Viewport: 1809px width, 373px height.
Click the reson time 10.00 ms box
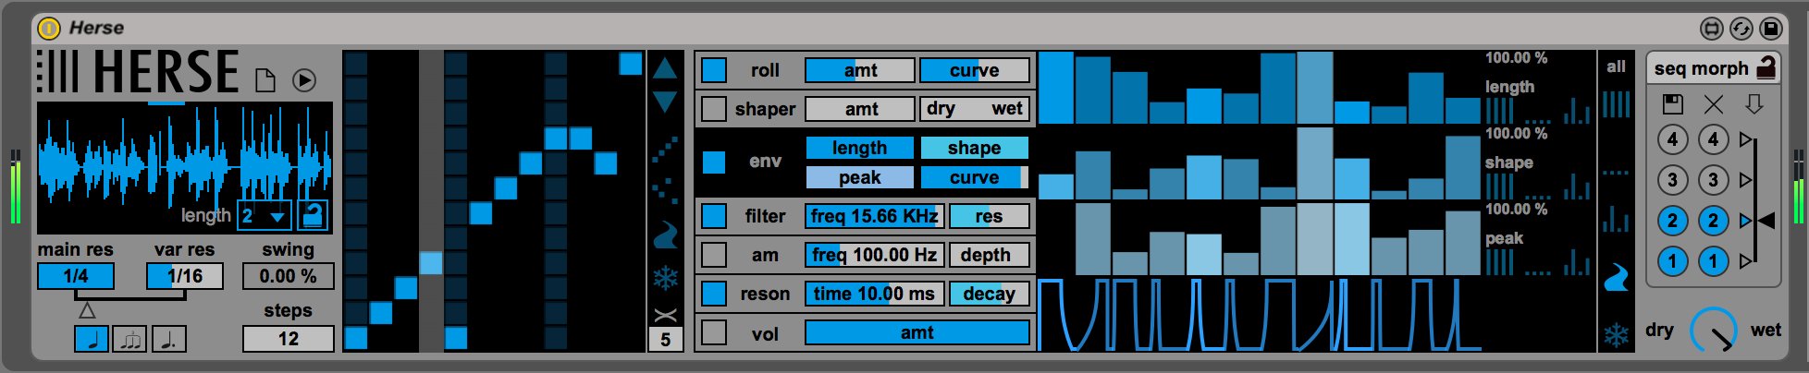point(875,294)
